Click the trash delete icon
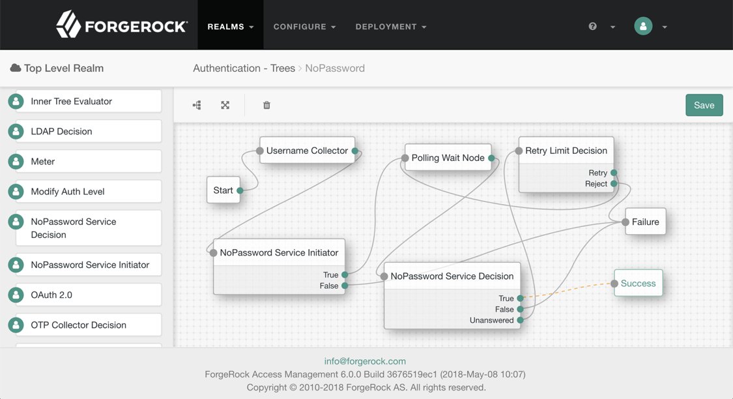Image resolution: width=733 pixels, height=399 pixels. (266, 105)
